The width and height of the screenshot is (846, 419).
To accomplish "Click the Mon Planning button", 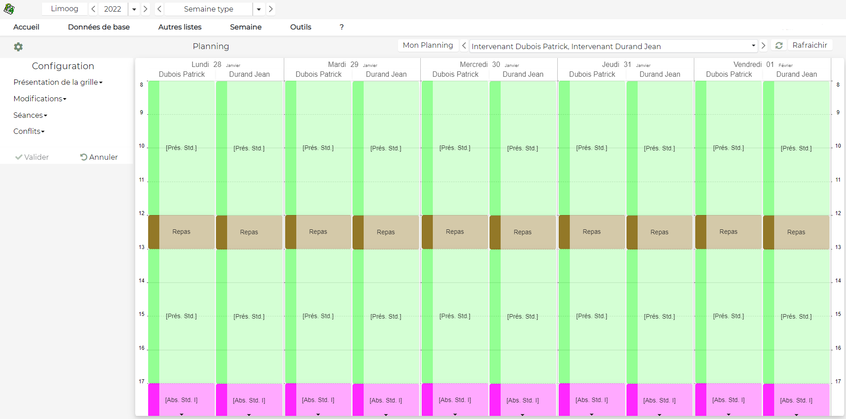I will tap(427, 45).
